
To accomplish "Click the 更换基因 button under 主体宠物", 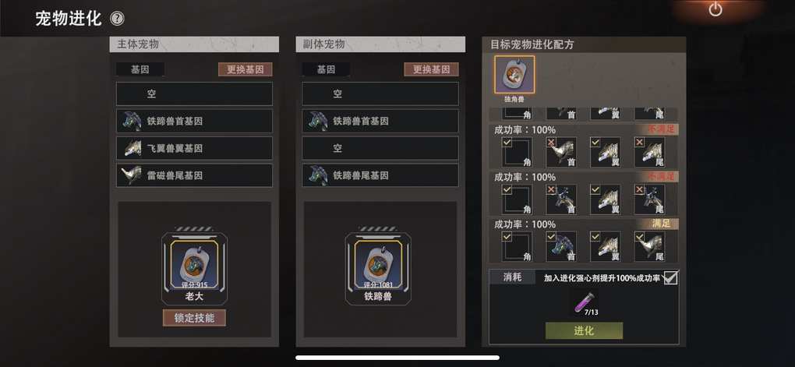I will 246,69.
